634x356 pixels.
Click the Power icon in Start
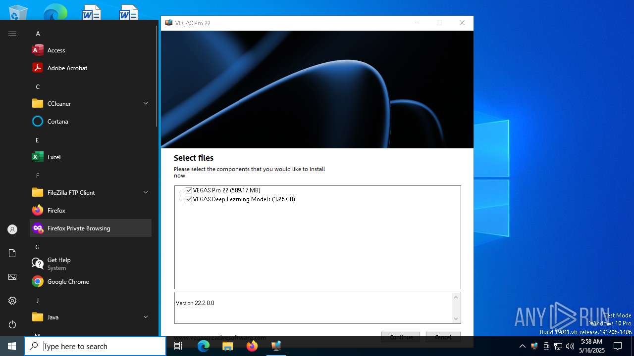(x=12, y=324)
